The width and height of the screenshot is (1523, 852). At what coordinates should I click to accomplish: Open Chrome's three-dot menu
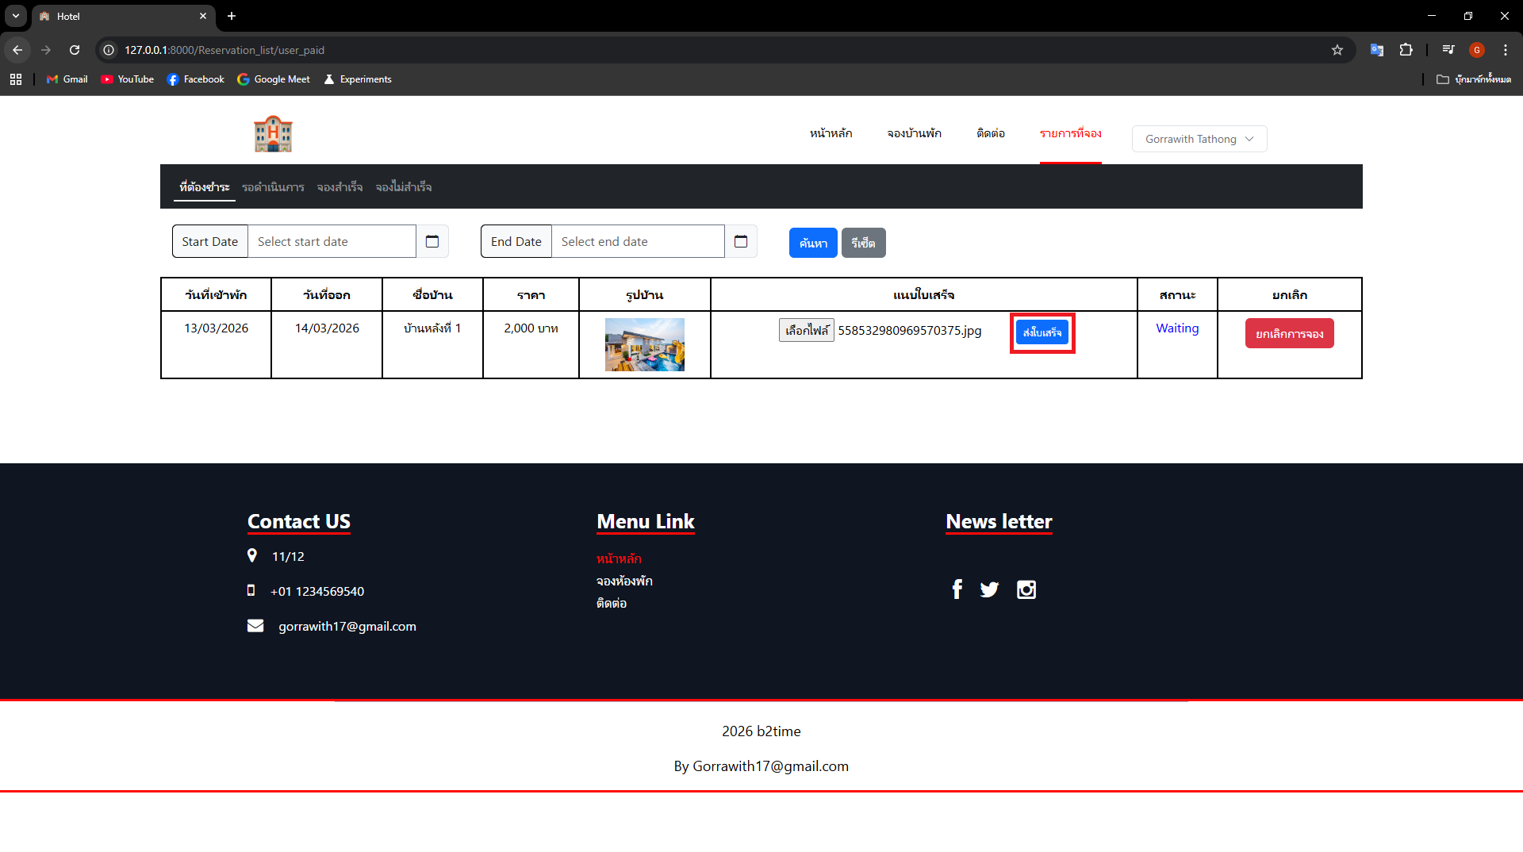click(x=1505, y=50)
